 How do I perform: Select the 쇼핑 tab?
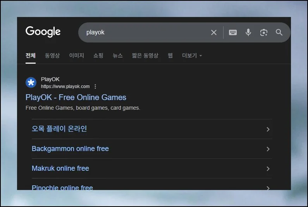tap(98, 56)
